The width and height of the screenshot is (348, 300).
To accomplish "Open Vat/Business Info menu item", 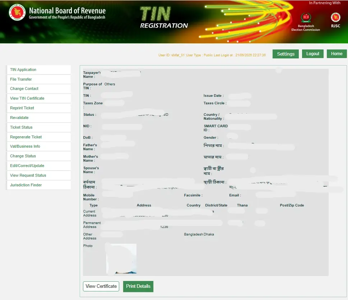I will click(25, 146).
